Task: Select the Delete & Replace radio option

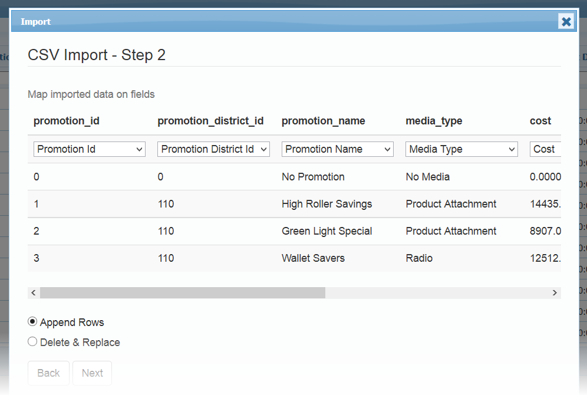Action: pos(32,342)
